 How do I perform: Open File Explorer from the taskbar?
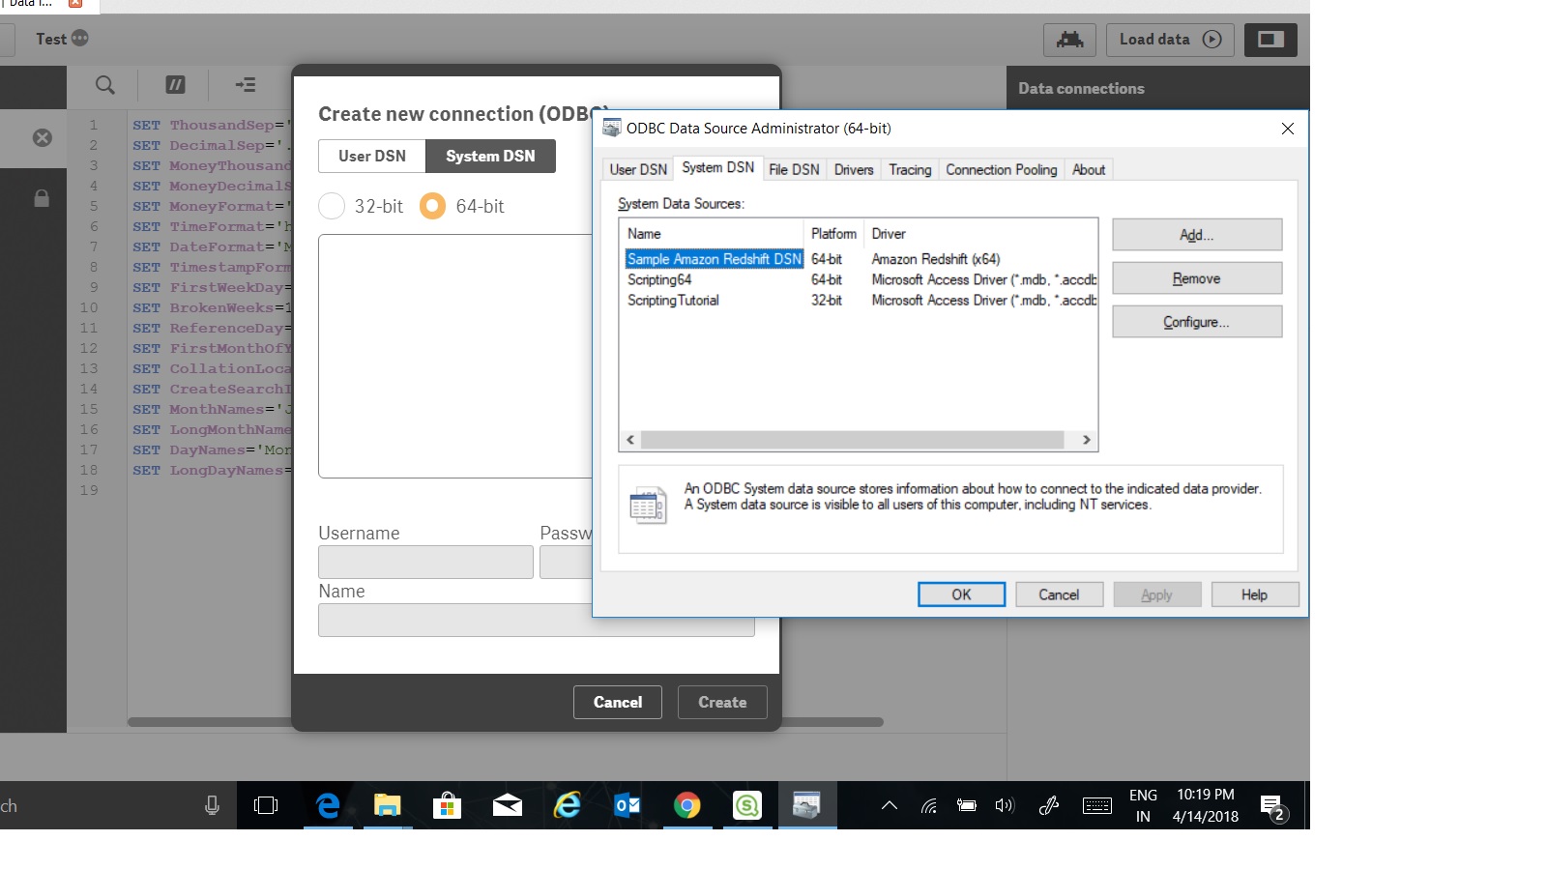point(388,805)
